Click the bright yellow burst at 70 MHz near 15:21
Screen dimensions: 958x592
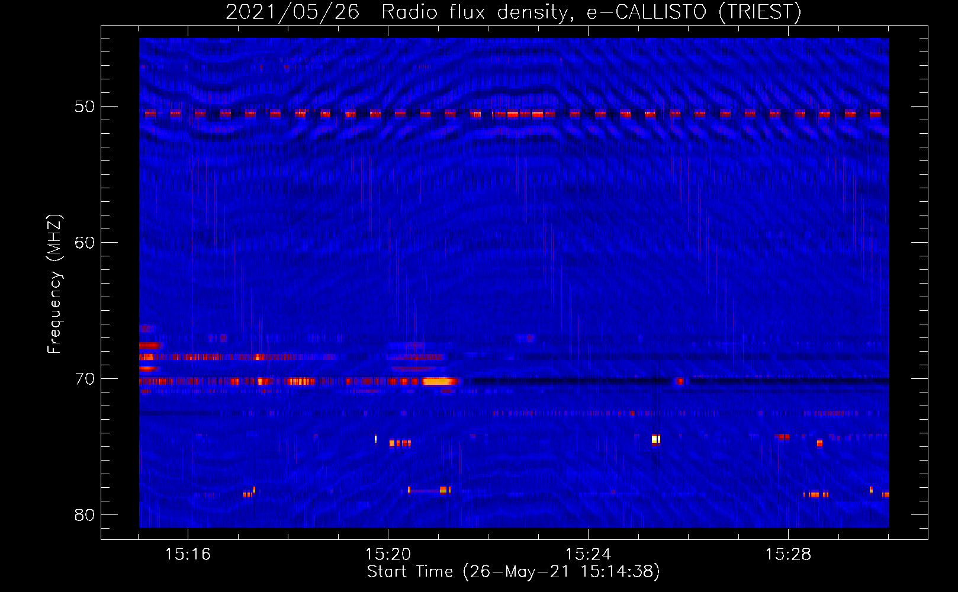(439, 381)
